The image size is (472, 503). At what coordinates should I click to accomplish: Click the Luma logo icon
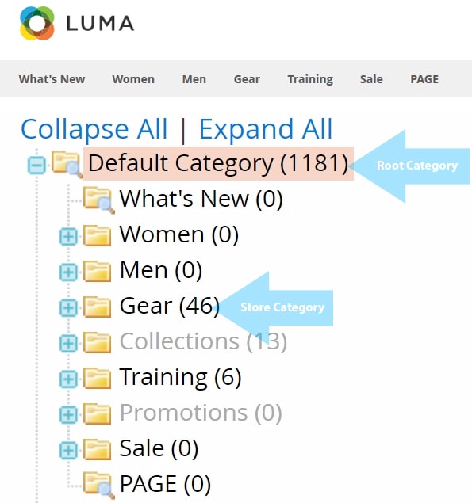(37, 23)
